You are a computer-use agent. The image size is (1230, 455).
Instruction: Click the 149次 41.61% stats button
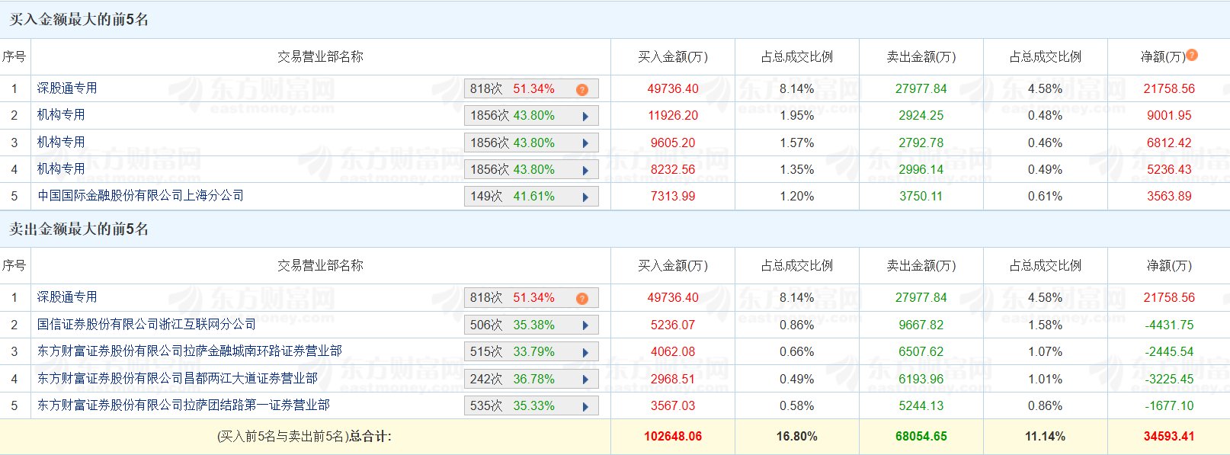[521, 197]
